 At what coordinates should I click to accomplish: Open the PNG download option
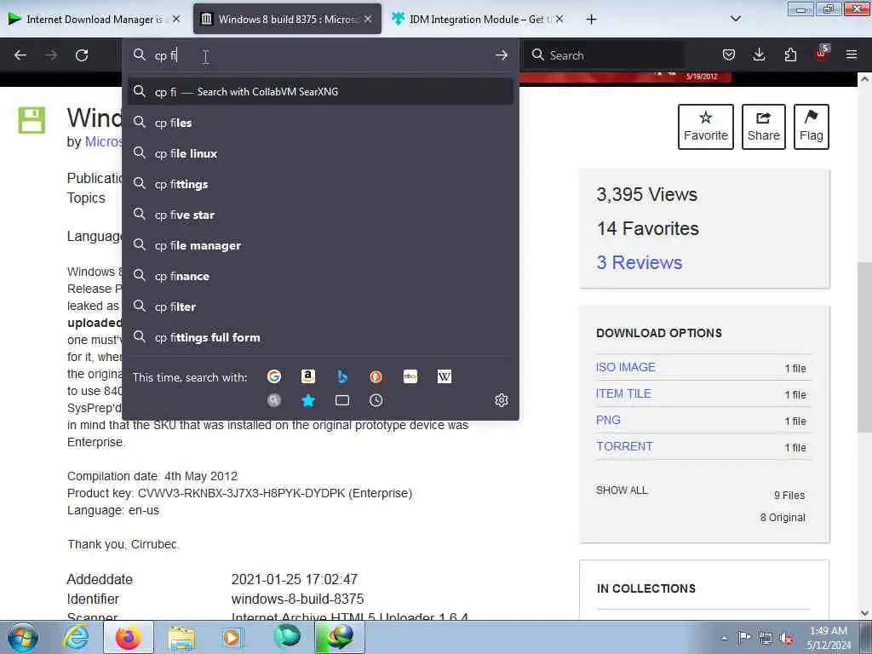pos(608,420)
